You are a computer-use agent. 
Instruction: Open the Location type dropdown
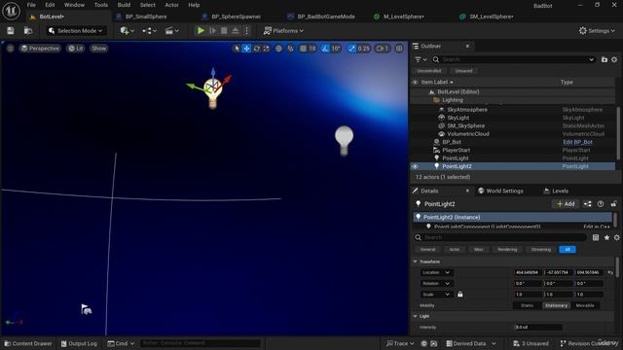pos(436,272)
